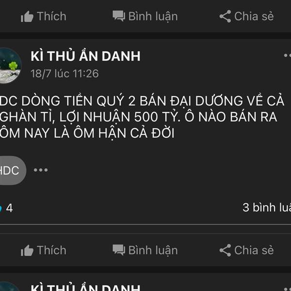The width and height of the screenshot is (291, 291).
Task: Tap the top Thích label
Action: (x=51, y=16)
